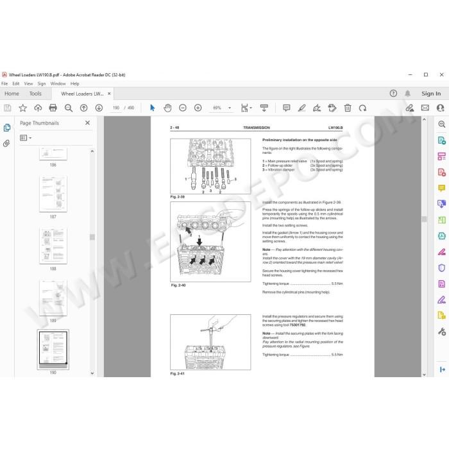Select page 188 thumbnail
The height and width of the screenshot is (449, 449).
pyautogui.click(x=53, y=246)
